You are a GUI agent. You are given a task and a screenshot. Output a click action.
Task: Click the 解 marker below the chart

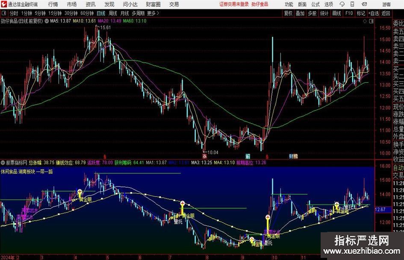coord(248,156)
